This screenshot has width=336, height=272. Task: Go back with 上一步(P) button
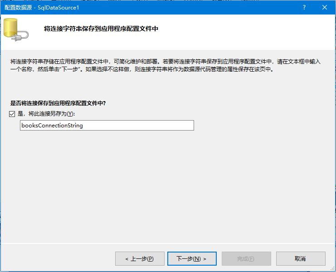click(x=140, y=258)
